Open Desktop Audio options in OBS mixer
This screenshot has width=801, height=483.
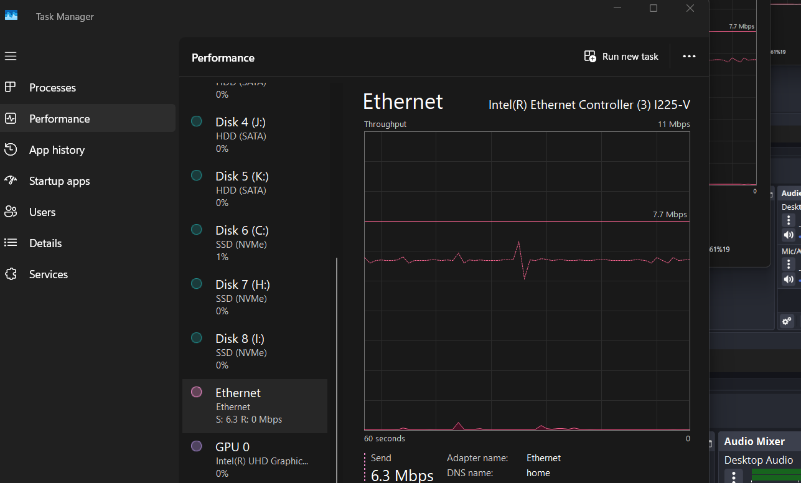click(x=789, y=220)
